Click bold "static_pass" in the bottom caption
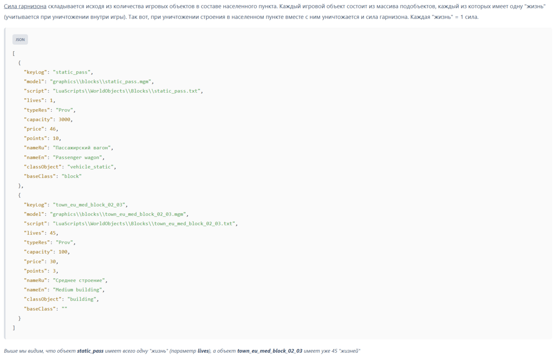The image size is (559, 356). [90, 351]
